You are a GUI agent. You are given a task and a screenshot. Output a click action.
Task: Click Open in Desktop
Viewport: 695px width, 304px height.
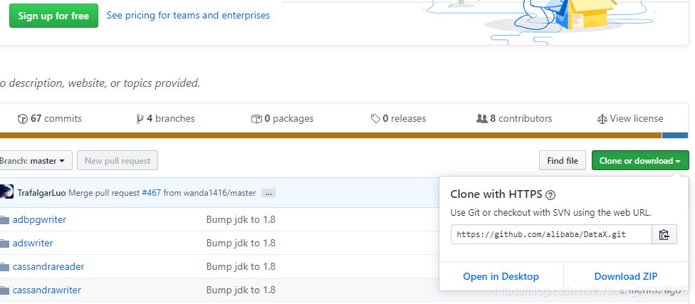[501, 276]
